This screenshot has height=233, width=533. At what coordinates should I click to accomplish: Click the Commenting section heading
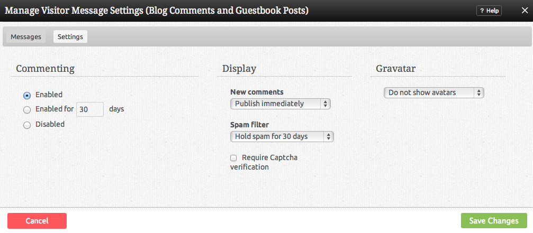pyautogui.click(x=45, y=69)
